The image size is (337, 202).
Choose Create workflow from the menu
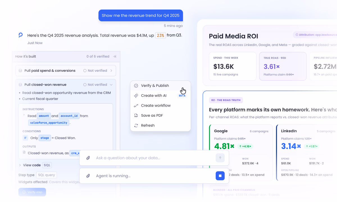(x=160, y=105)
